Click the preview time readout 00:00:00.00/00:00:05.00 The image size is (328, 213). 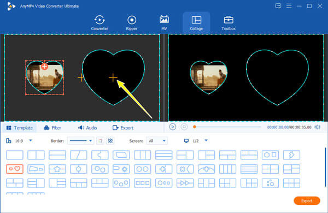289,127
